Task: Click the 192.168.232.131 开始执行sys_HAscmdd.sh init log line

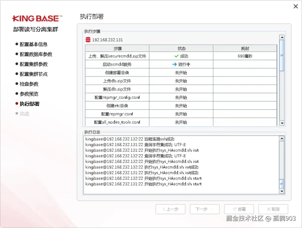Action: [142, 150]
